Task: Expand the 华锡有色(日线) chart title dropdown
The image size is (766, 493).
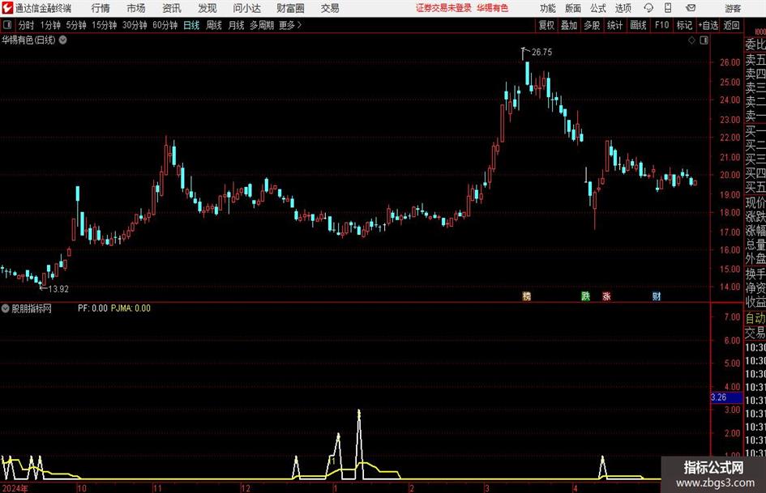Action: (63, 40)
